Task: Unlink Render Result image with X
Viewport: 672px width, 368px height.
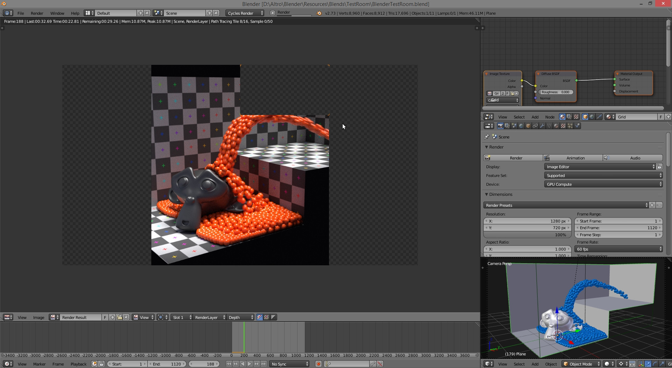Action: [126, 318]
